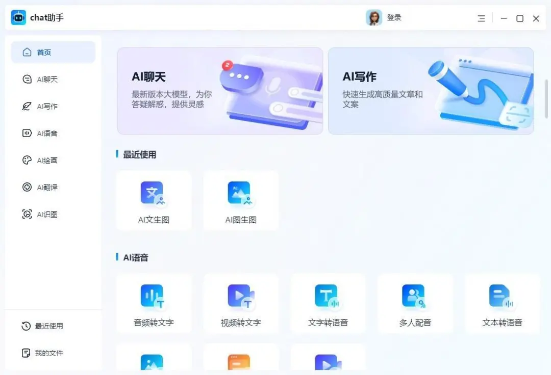Image resolution: width=551 pixels, height=375 pixels.
Task: Click the user avatar in title bar
Action: [x=374, y=17]
